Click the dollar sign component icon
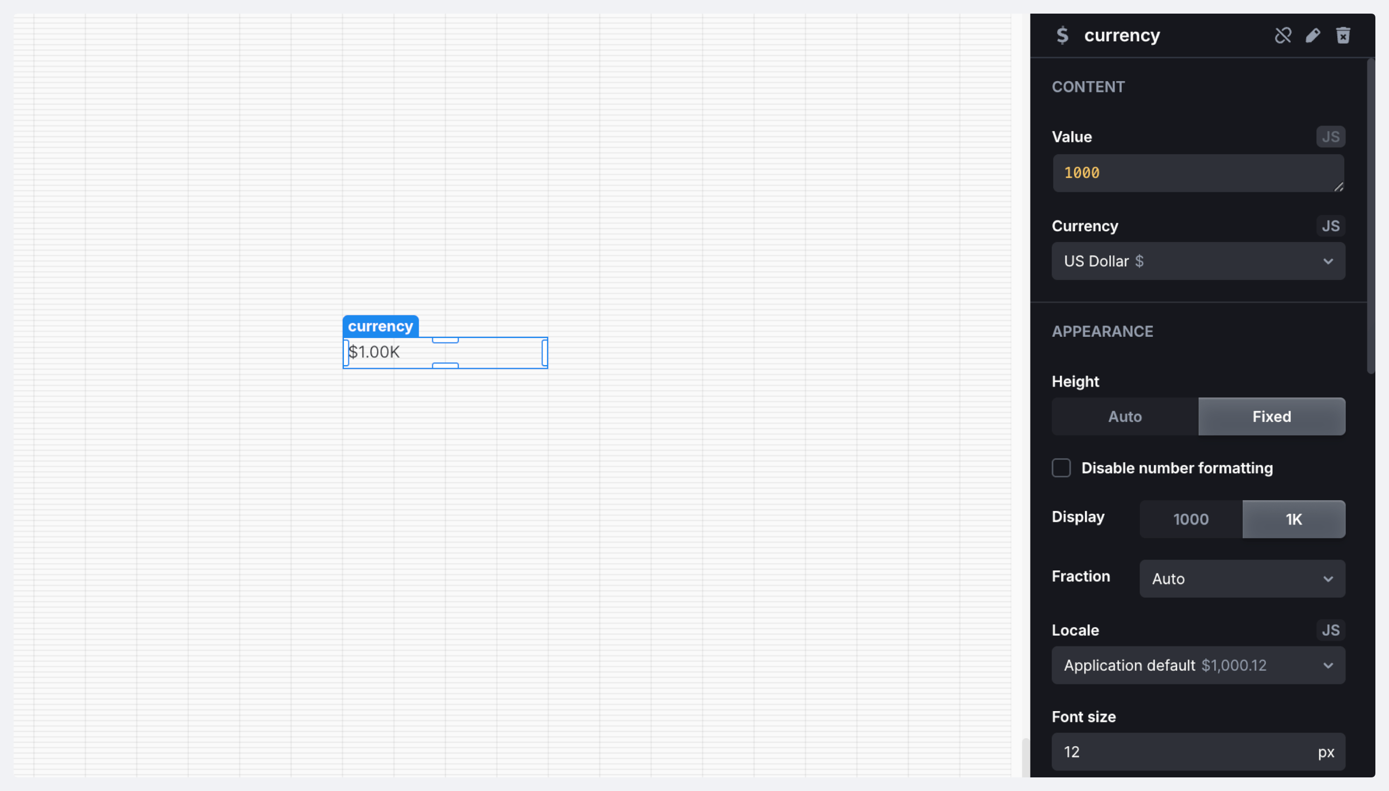This screenshot has width=1389, height=791. click(1062, 35)
